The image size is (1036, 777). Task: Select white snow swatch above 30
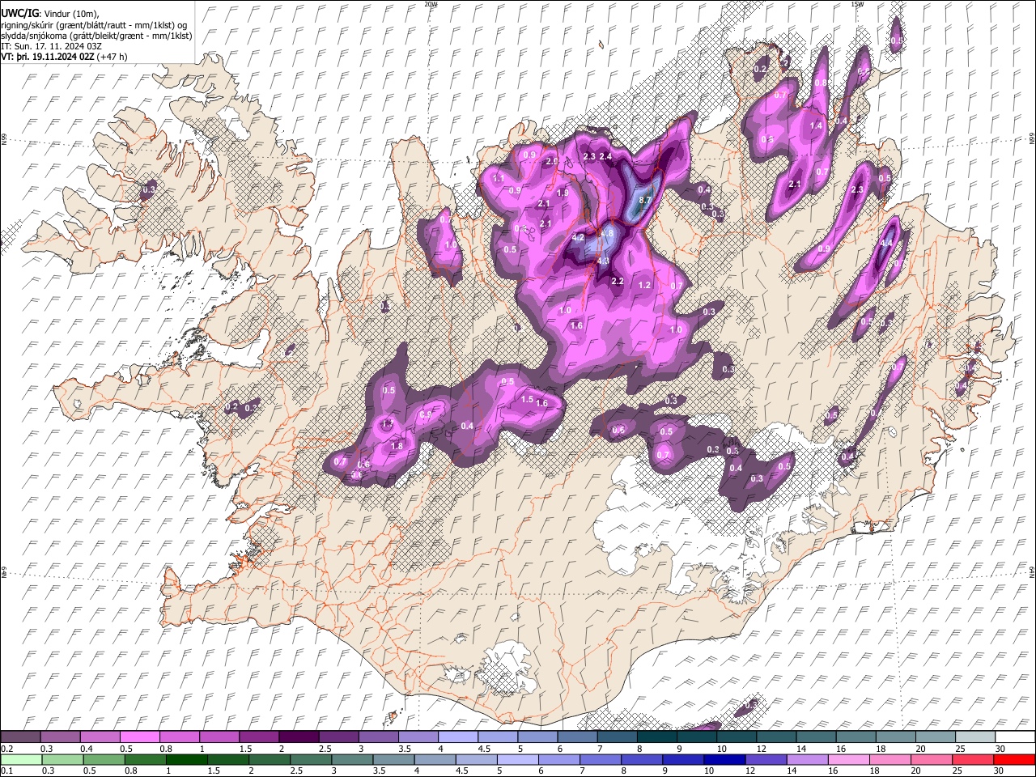pyautogui.click(x=1015, y=737)
